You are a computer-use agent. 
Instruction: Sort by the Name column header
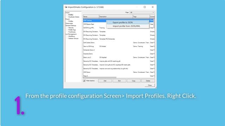point(91,17)
